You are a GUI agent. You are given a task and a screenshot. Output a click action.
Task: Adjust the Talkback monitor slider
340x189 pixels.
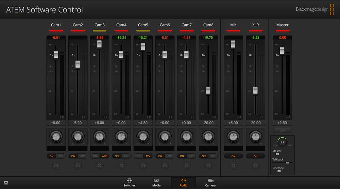[x=287, y=162]
